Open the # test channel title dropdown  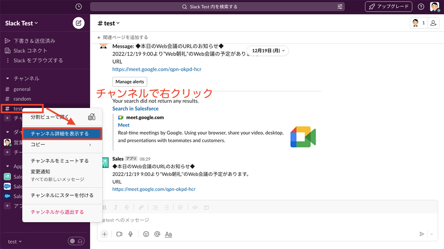click(x=109, y=23)
